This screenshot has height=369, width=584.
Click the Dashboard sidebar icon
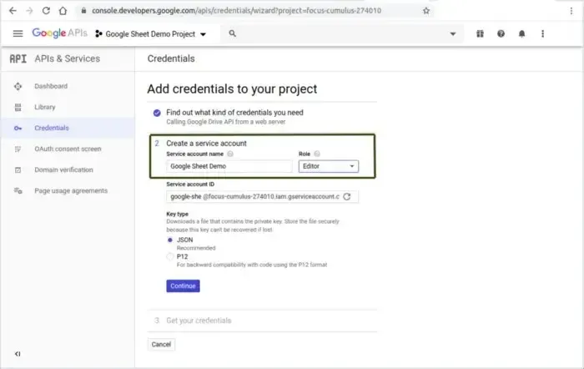tap(18, 87)
